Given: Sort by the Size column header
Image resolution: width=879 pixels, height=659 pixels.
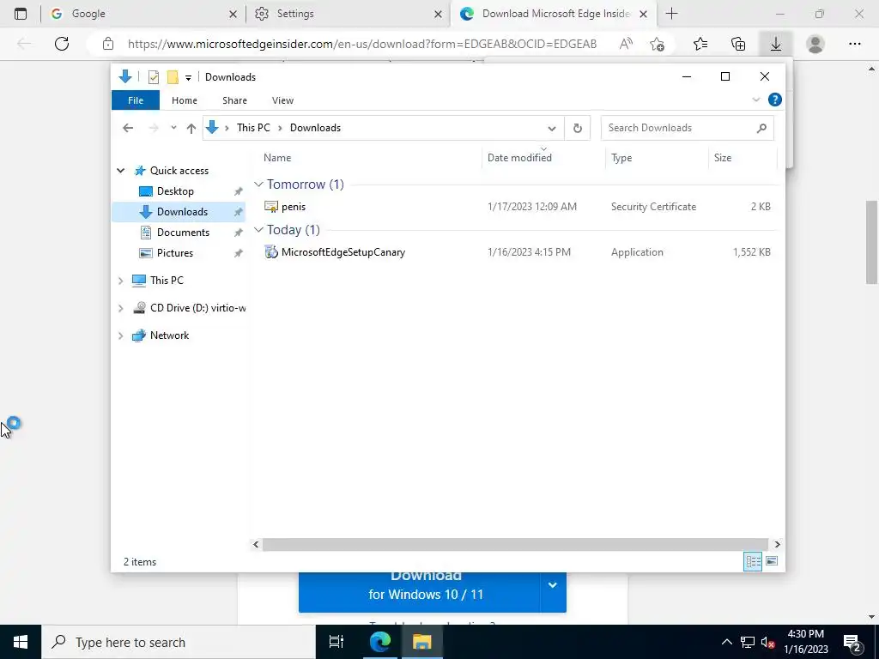Looking at the screenshot, I should tap(743, 158).
